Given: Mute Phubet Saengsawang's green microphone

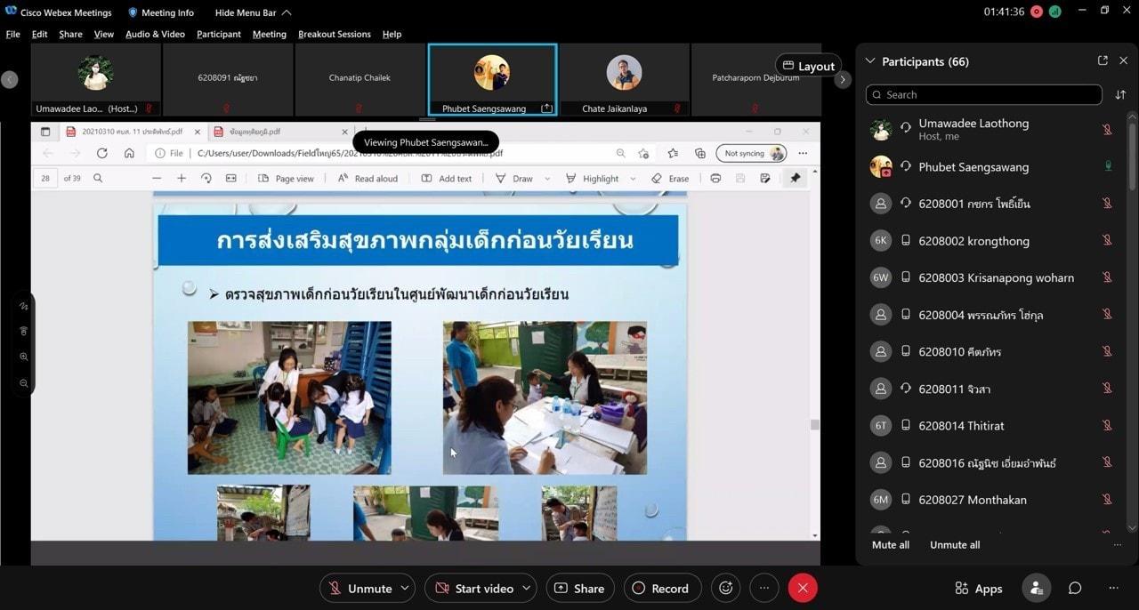Looking at the screenshot, I should click(1108, 166).
